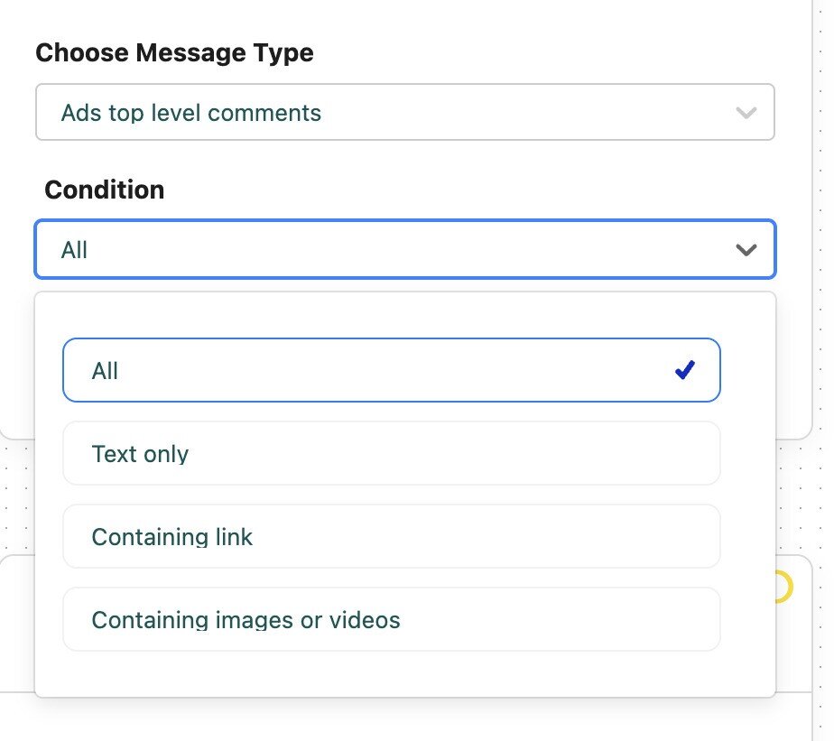Pick Containing images or videos condition
Screen dimensions: 834x741
[x=391, y=619]
